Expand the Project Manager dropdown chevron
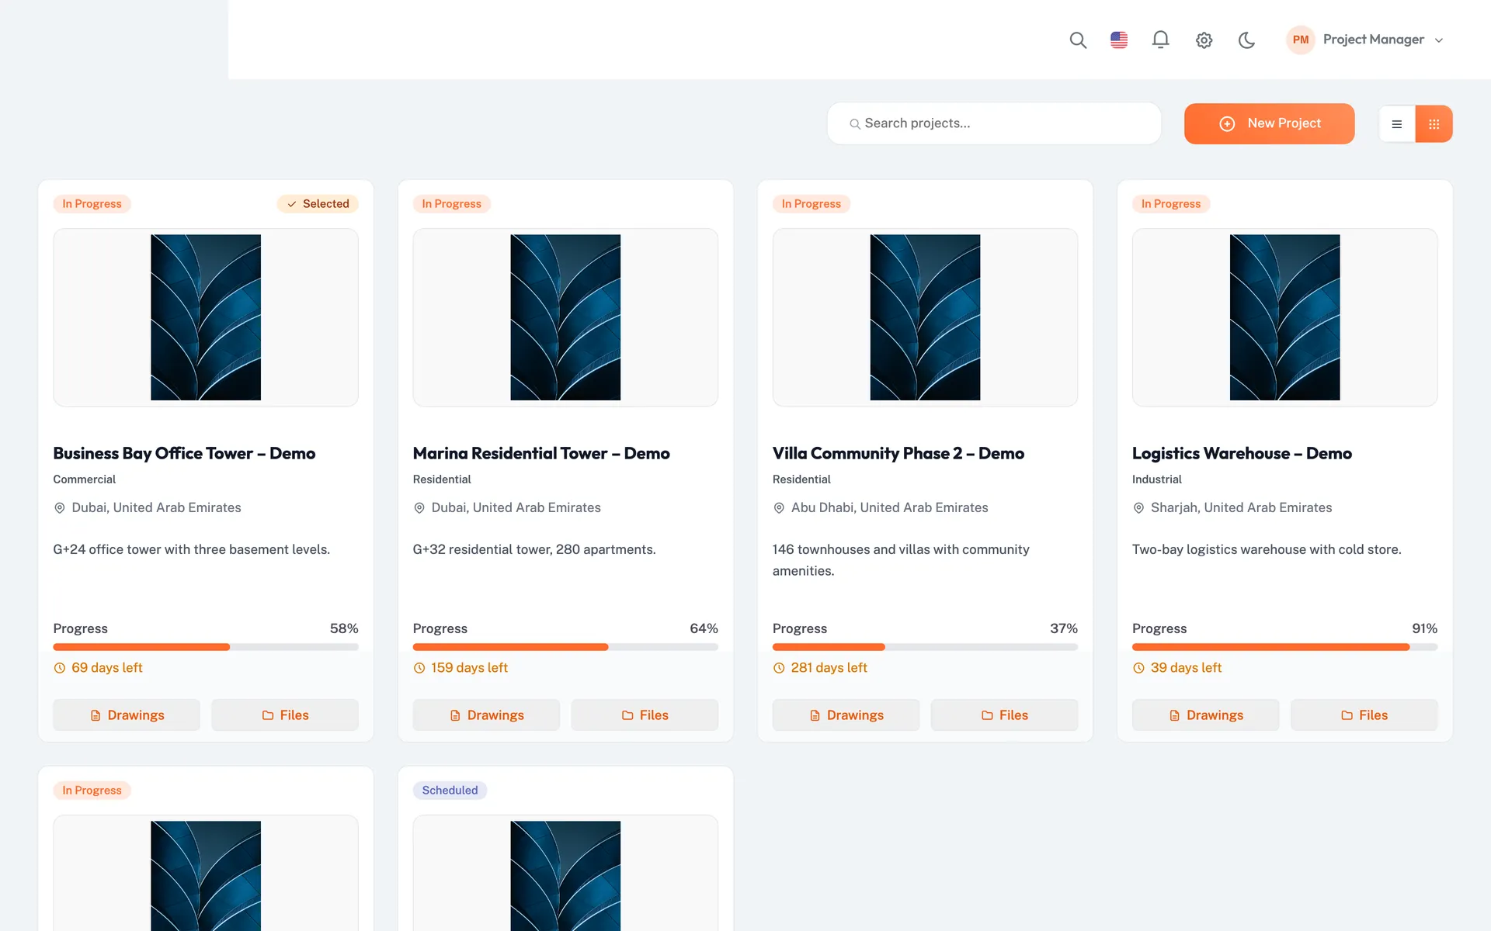Viewport: 1491px width, 931px height. click(1439, 40)
